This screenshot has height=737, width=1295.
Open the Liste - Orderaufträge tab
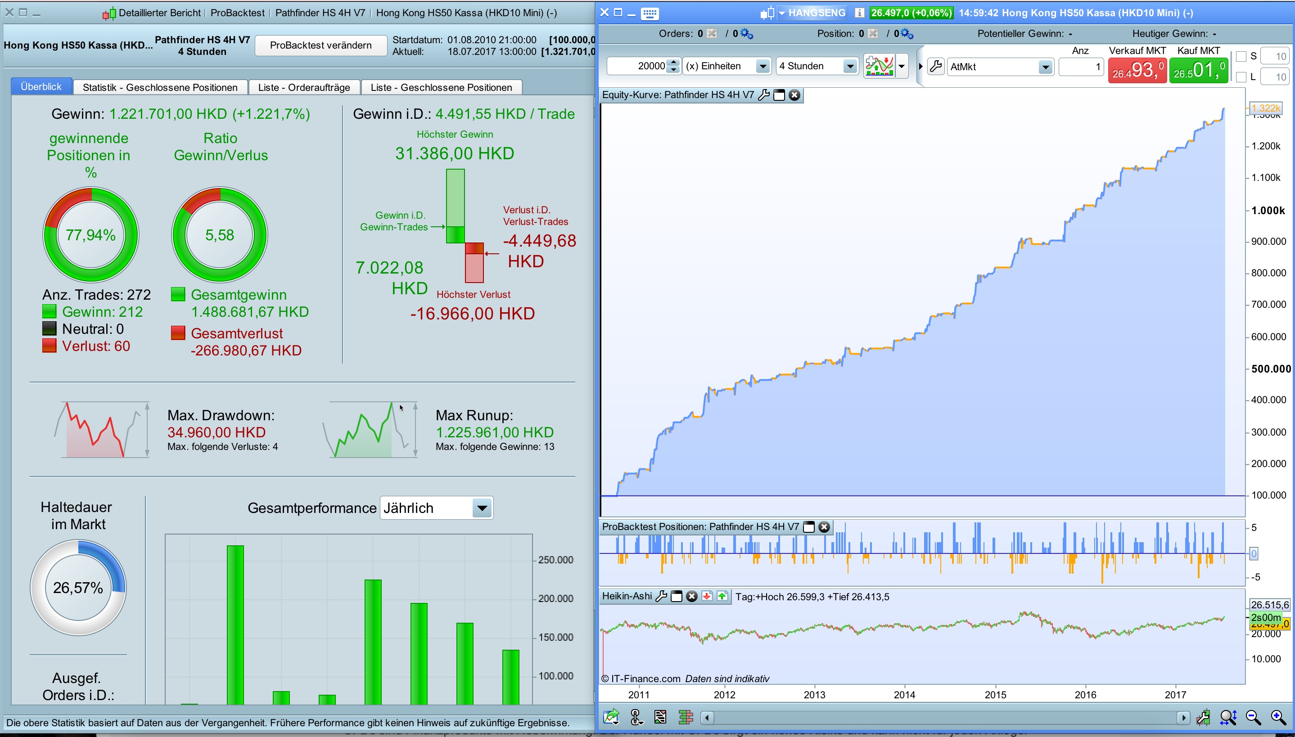click(304, 87)
